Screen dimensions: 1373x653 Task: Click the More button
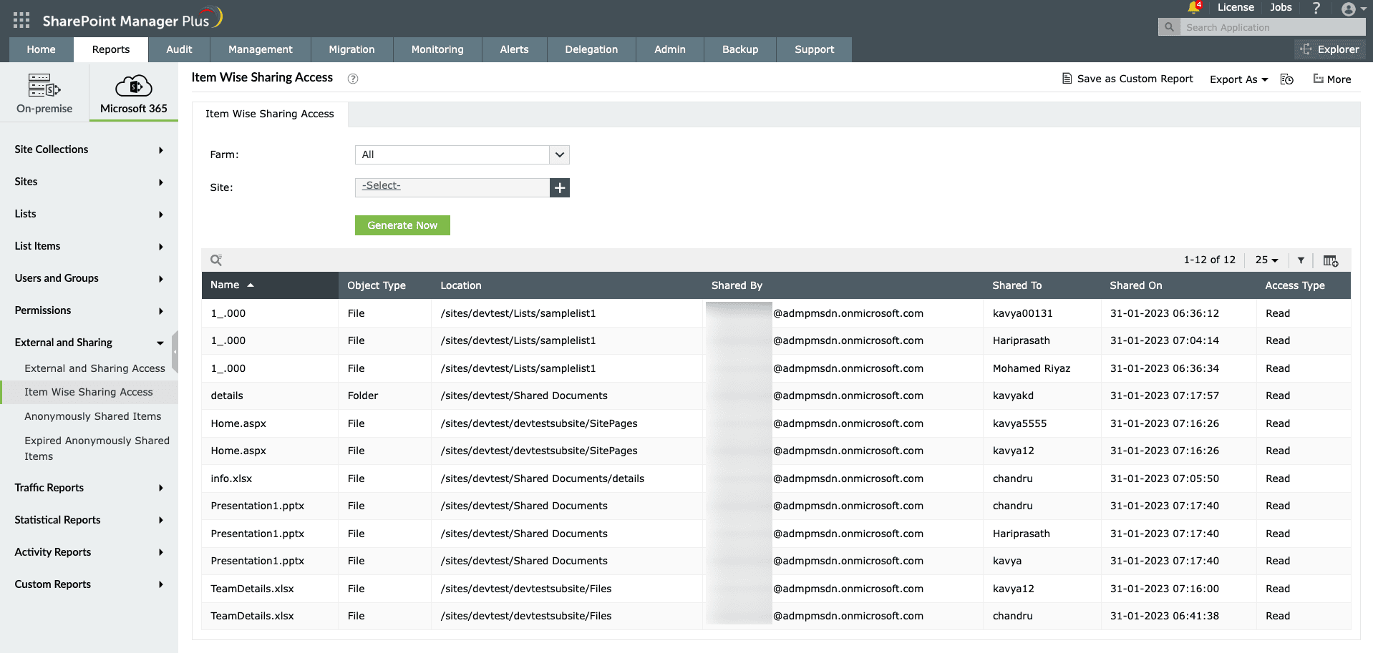[1332, 79]
